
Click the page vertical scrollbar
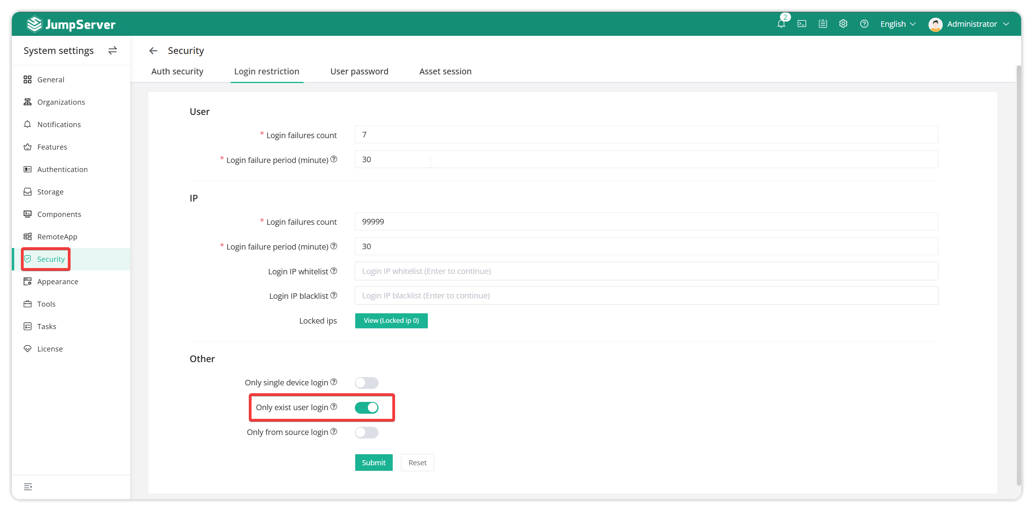coord(1018,276)
